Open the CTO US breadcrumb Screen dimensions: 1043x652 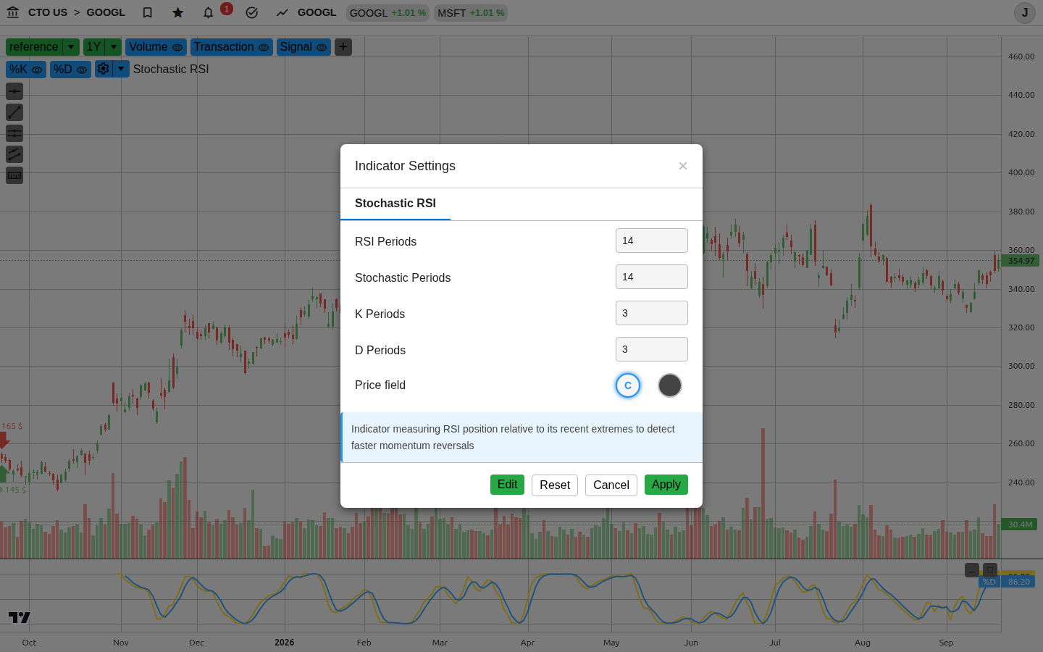coord(48,12)
